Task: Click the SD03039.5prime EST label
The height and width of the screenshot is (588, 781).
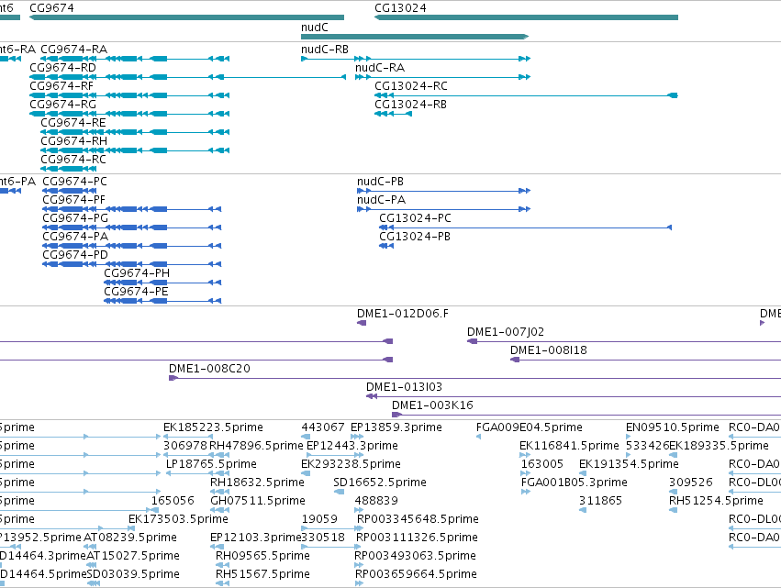Action: 133,574
